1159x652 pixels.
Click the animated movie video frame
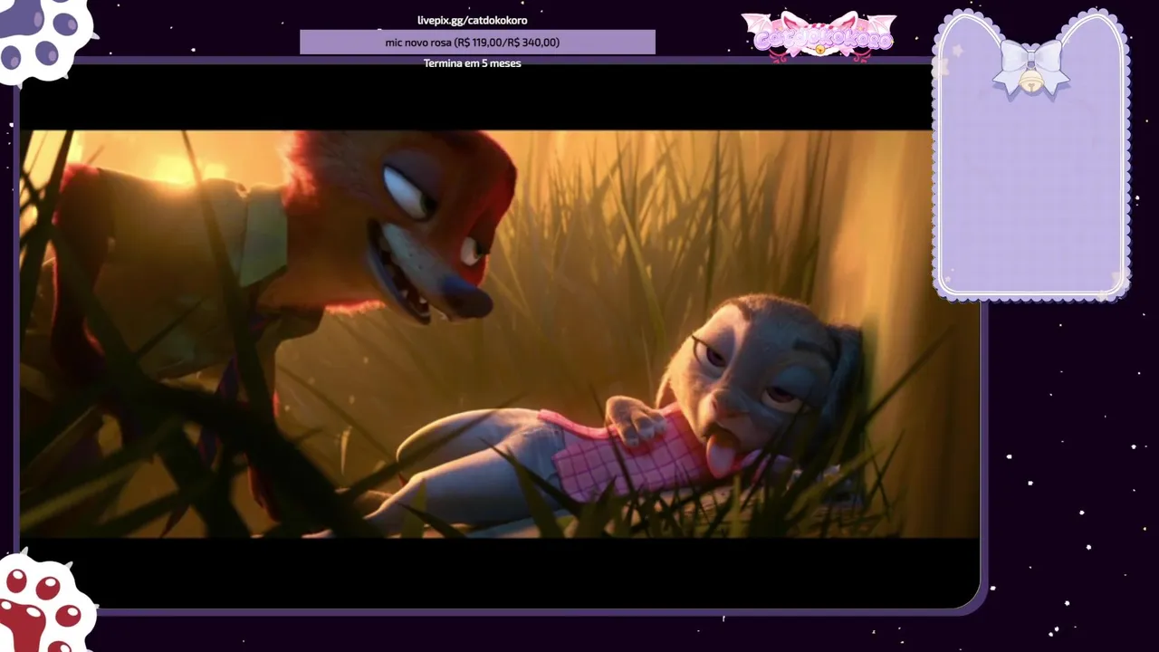(x=500, y=334)
